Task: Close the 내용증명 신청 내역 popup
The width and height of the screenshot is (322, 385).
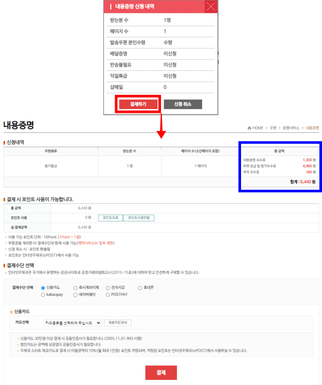Action: point(211,6)
